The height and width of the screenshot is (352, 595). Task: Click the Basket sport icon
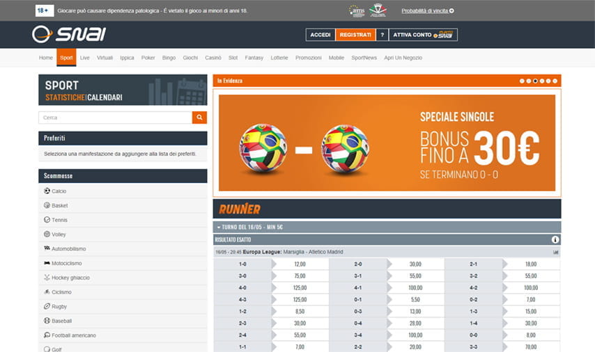pos(47,205)
